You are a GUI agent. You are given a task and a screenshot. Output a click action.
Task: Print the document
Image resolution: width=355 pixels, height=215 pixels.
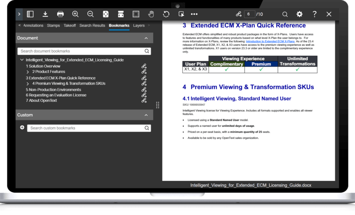(60, 14)
